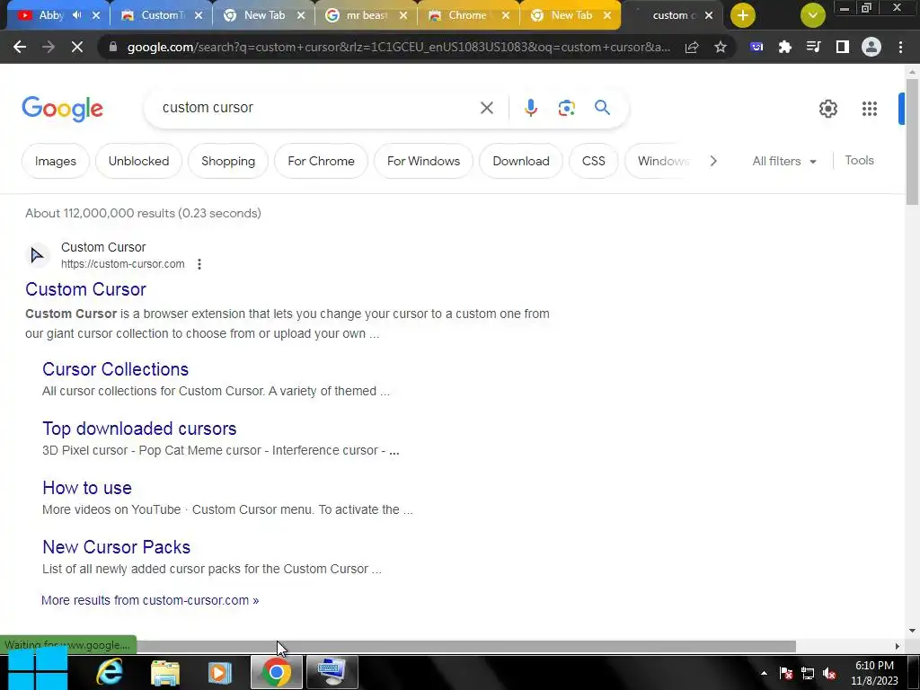The image size is (920, 690).
Task: Stop loading the page with the X button
Action: [77, 47]
